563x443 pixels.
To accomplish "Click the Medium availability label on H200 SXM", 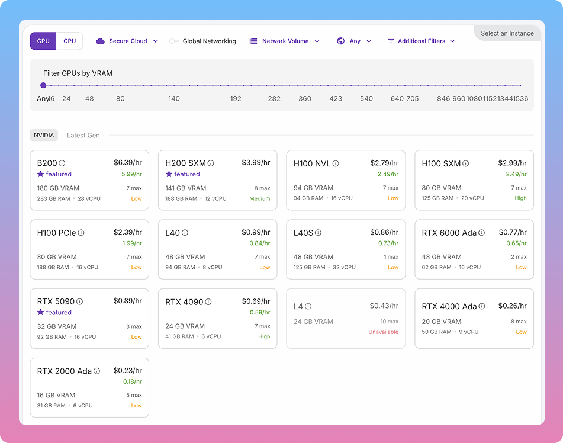I will point(260,198).
